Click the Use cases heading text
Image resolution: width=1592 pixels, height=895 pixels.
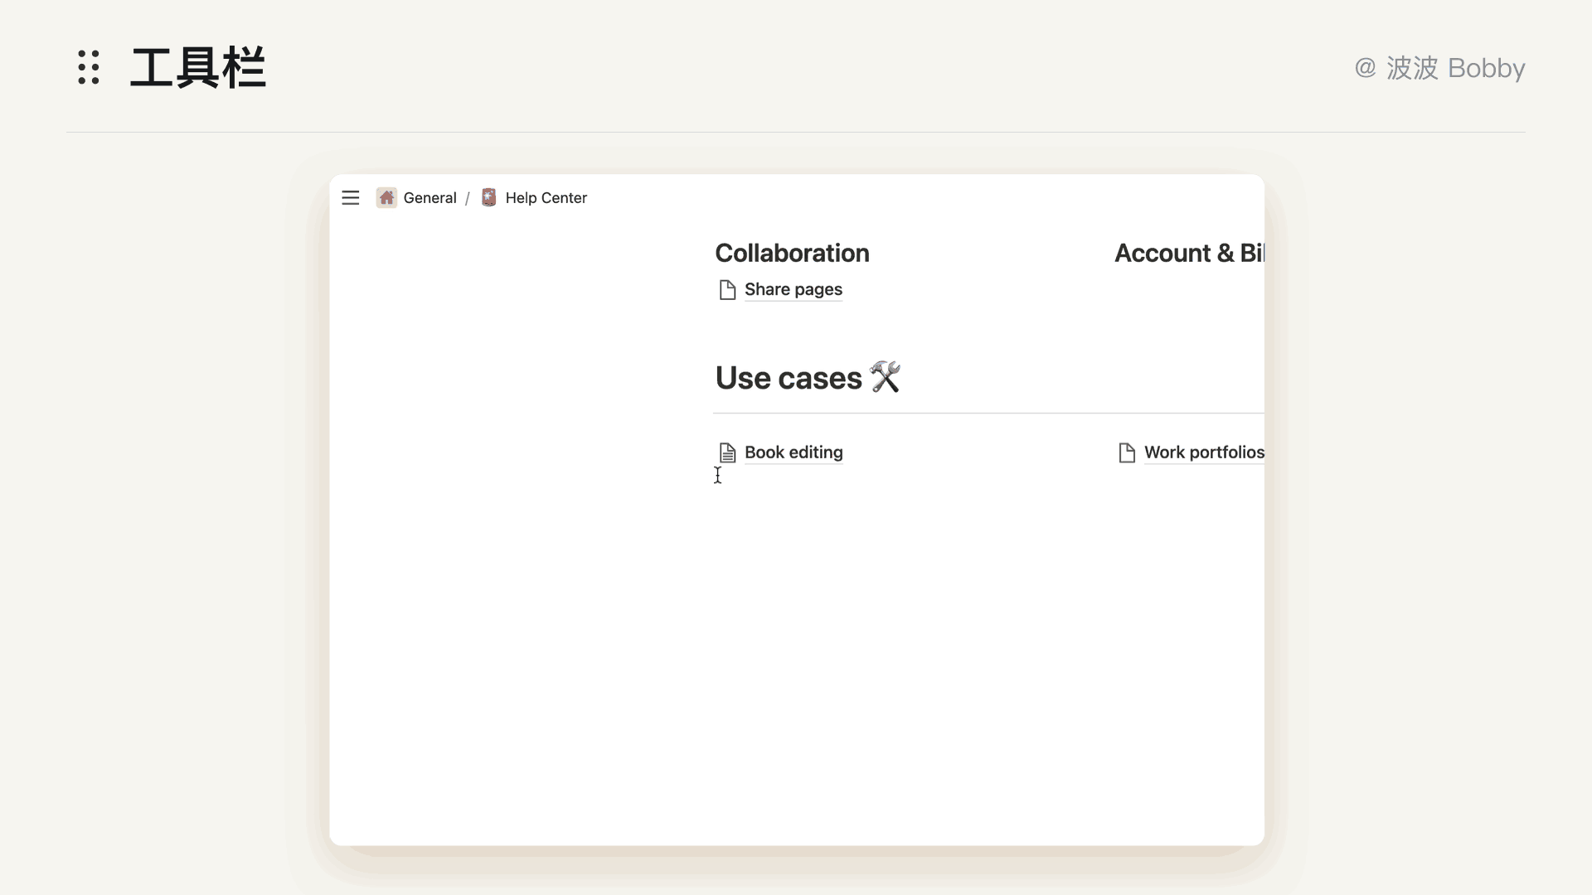tap(789, 379)
